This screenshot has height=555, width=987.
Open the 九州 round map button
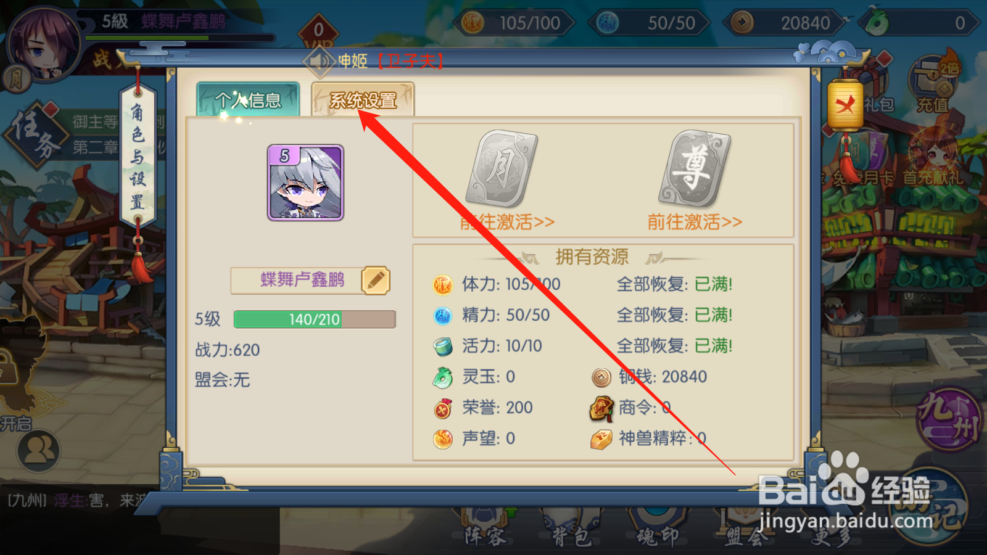[949, 418]
